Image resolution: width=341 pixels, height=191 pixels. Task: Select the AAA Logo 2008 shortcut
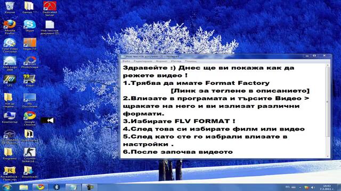click(10, 64)
